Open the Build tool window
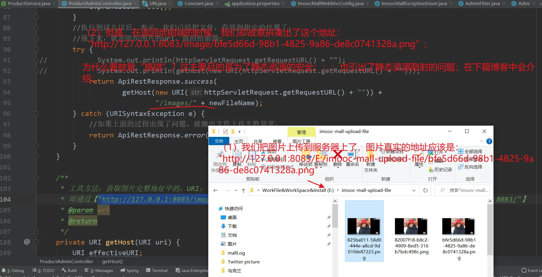542x277 pixels. 69,270
